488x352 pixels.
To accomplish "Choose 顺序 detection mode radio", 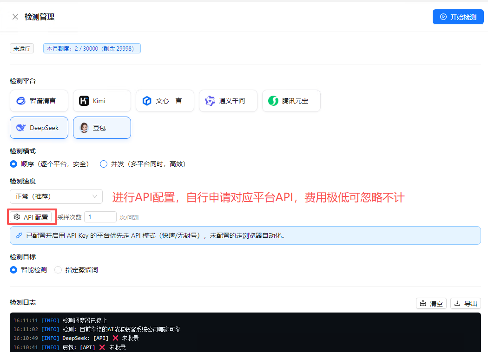I will 13,164.
